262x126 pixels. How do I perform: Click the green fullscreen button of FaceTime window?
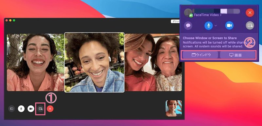(14, 20)
